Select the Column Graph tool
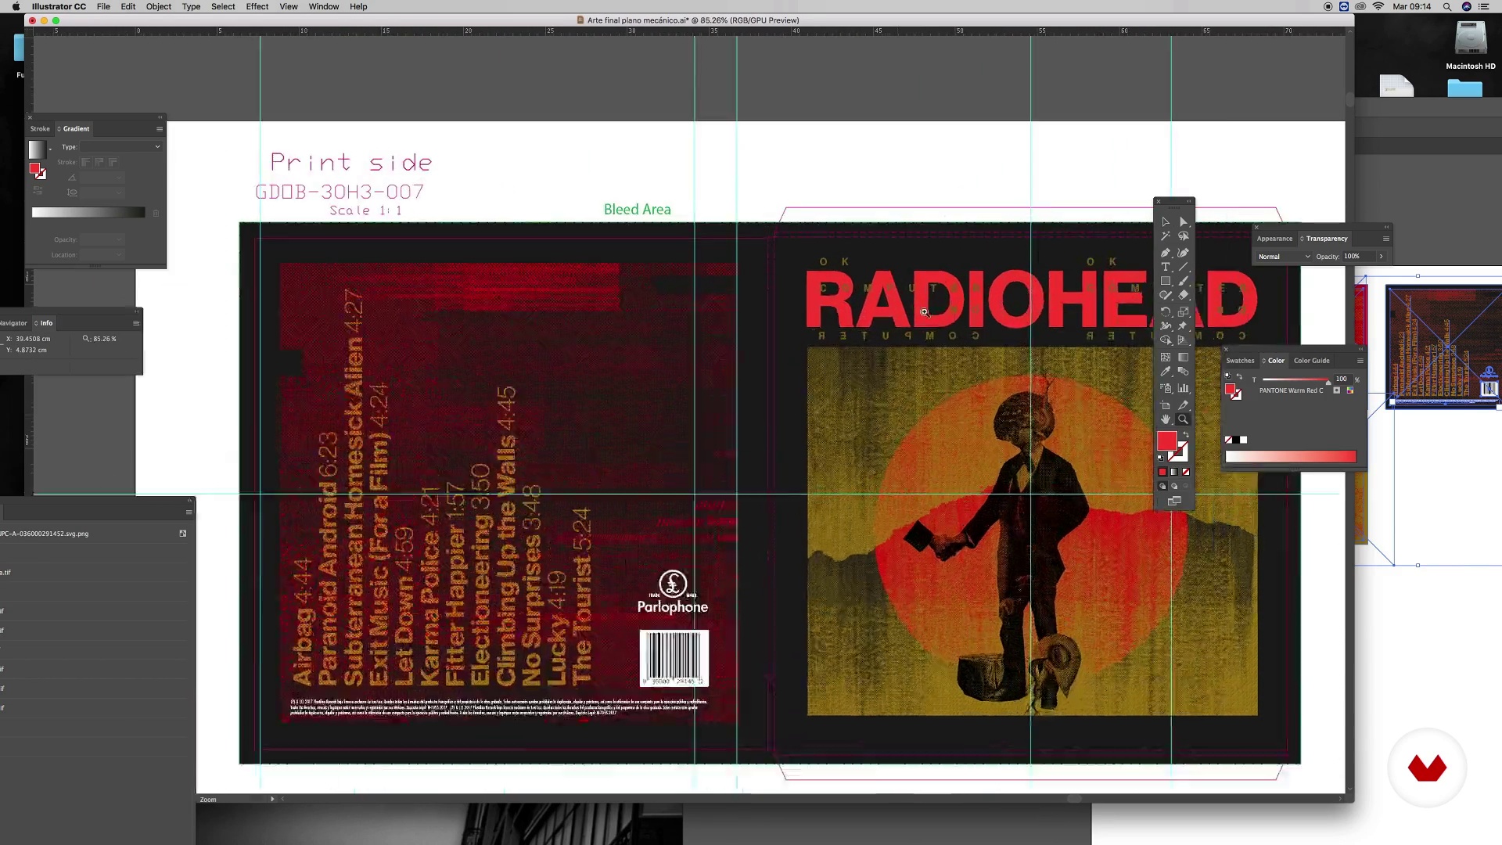This screenshot has height=845, width=1502. click(x=1184, y=388)
